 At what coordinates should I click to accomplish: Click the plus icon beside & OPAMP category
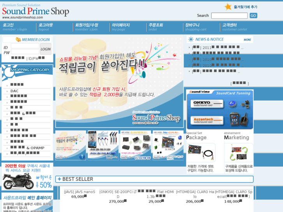click(x=7, y=148)
